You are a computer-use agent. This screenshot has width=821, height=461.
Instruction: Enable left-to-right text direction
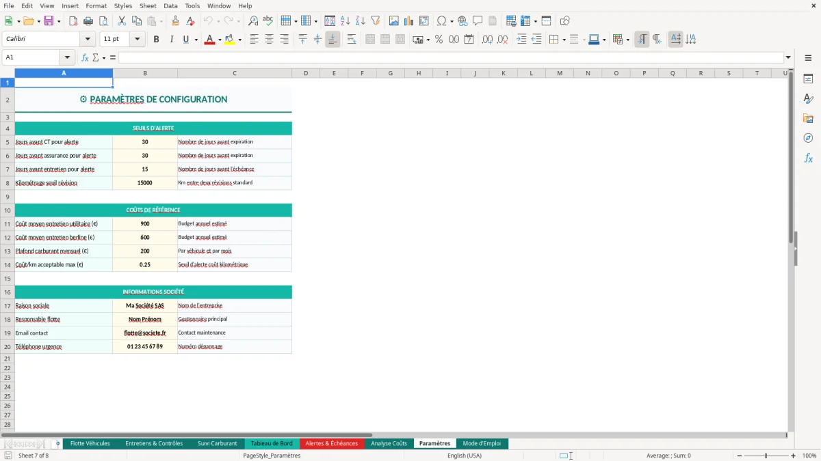642,40
